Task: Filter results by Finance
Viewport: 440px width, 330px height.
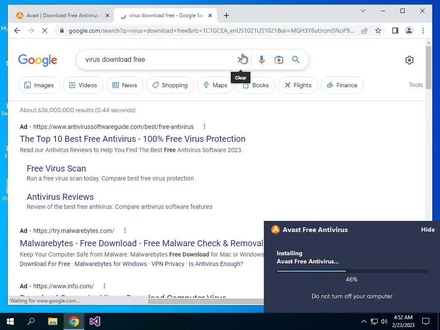Action: pos(342,85)
